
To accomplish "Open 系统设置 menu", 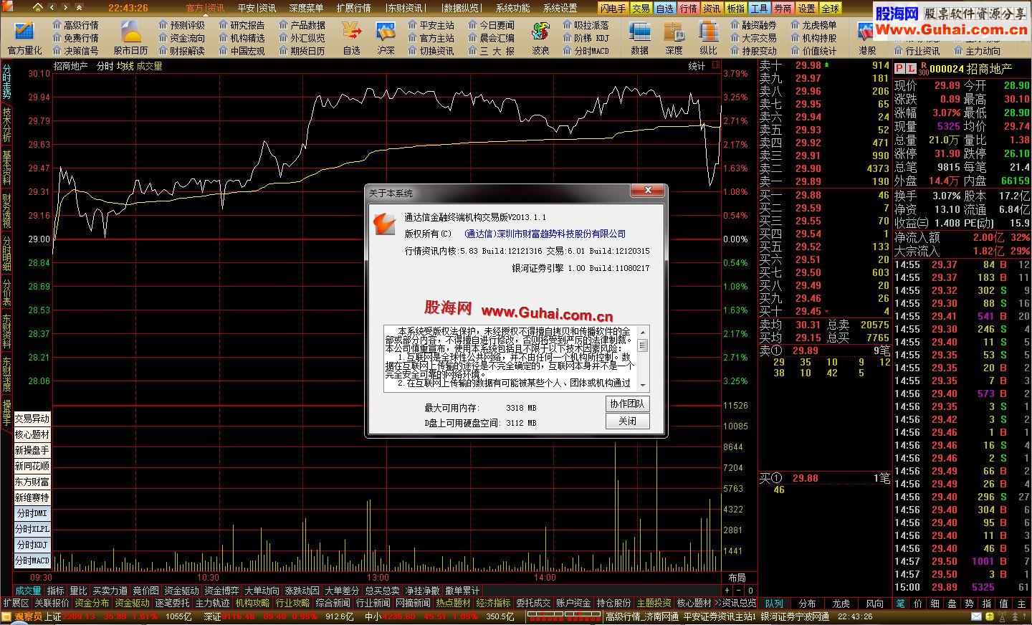I will click(560, 8).
